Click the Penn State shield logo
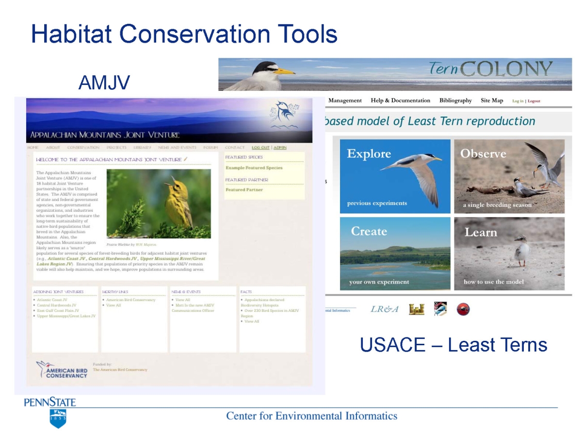The image size is (582, 437). click(x=58, y=418)
